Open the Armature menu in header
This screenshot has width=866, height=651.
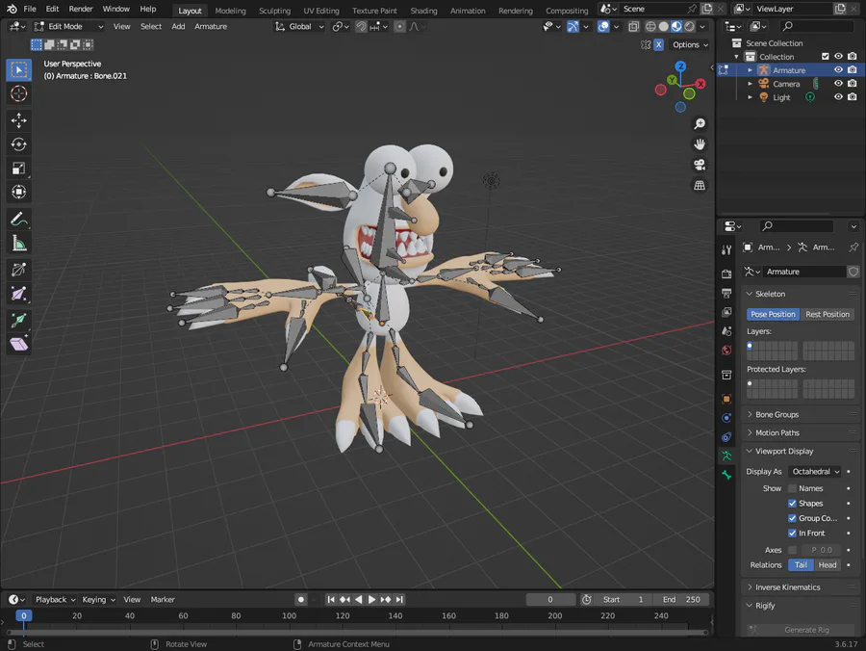(x=211, y=27)
